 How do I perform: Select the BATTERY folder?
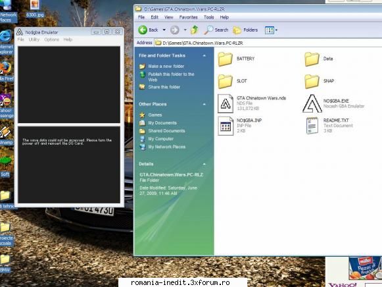click(225, 59)
